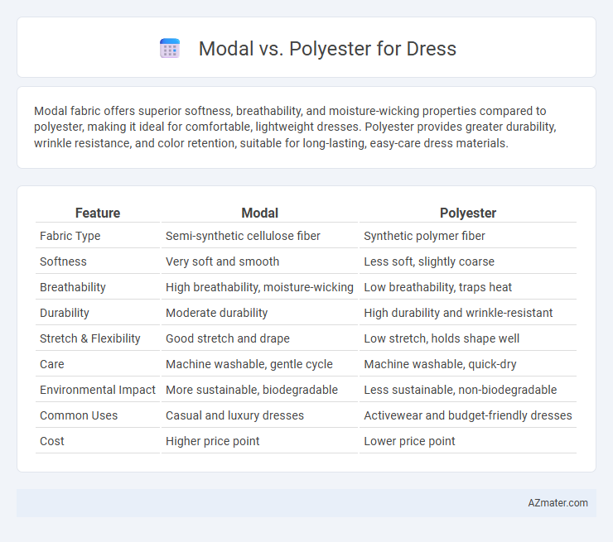Screen dimensions: 613x542
Task: Click the title 'Modal vs. Polyester for Dress'
Action: point(327,49)
